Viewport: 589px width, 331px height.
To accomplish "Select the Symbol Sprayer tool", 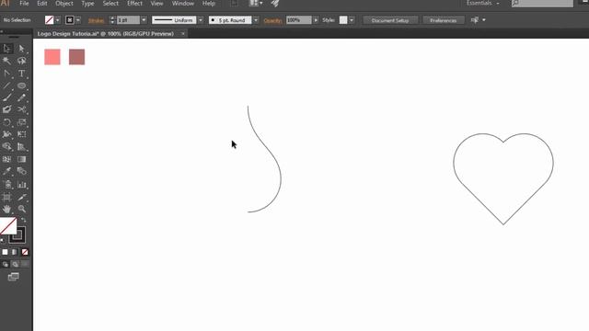I will click(x=6, y=184).
